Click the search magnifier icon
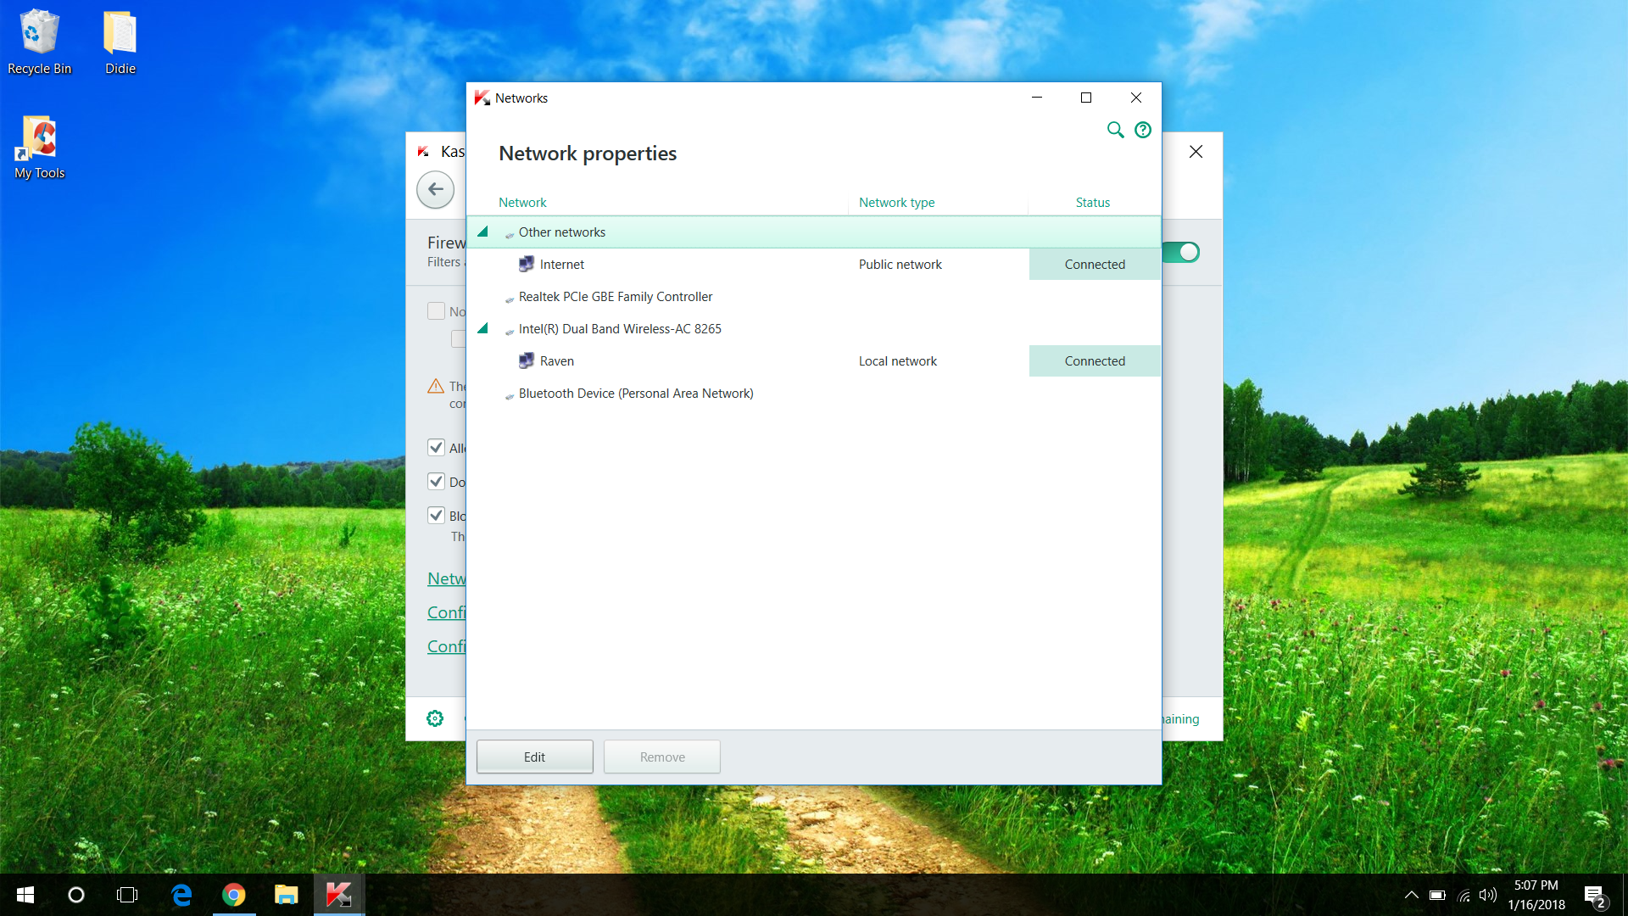Viewport: 1628px width, 916px height. point(1115,130)
